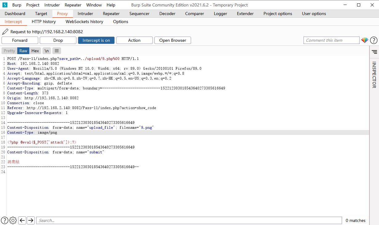Select the Intercept sub-tab
The image size is (379, 225).
[13, 22]
